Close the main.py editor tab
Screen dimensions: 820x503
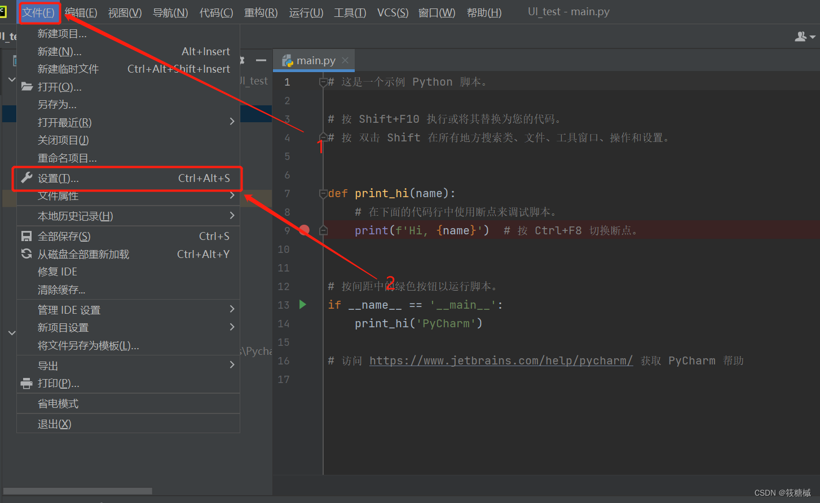(x=345, y=60)
